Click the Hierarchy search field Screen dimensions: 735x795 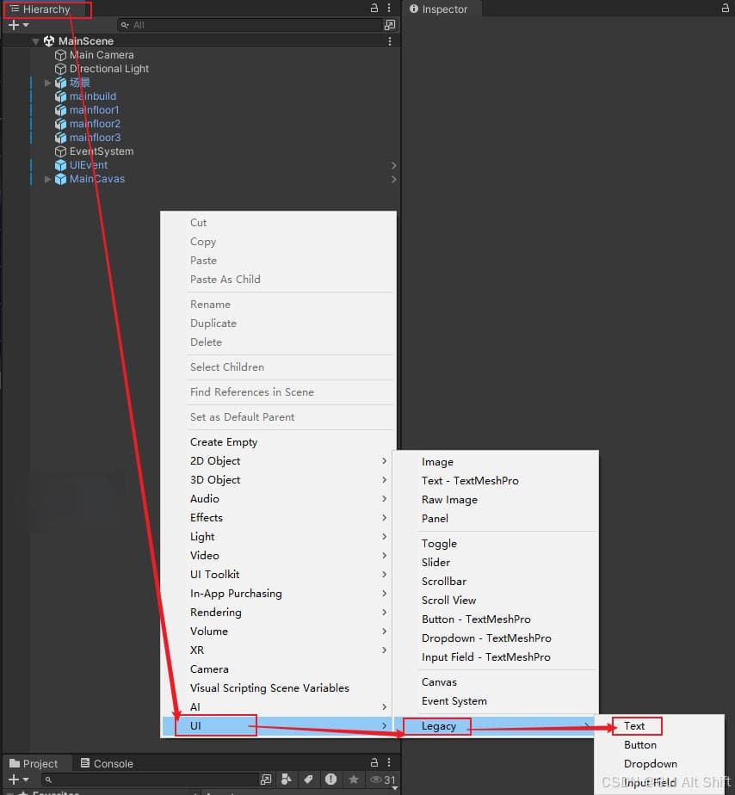click(x=250, y=25)
